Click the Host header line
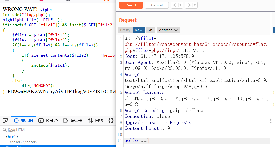The image size is (275, 147). click(159, 56)
